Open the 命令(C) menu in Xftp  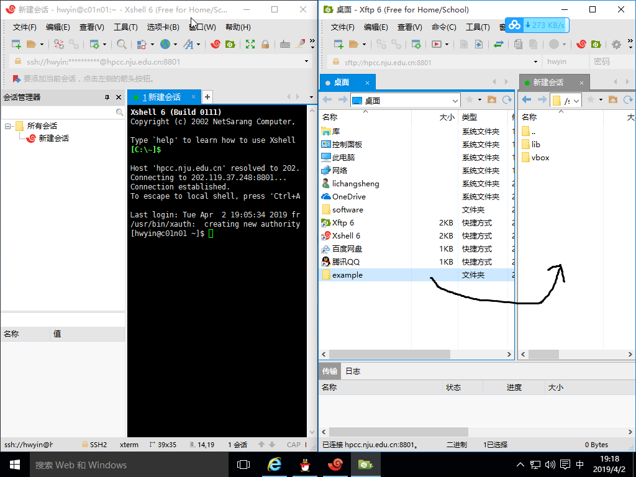tap(443, 27)
